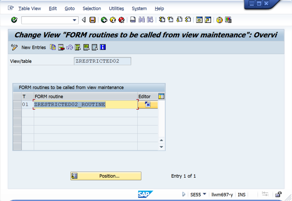Click the Position button

pyautogui.click(x=106, y=176)
